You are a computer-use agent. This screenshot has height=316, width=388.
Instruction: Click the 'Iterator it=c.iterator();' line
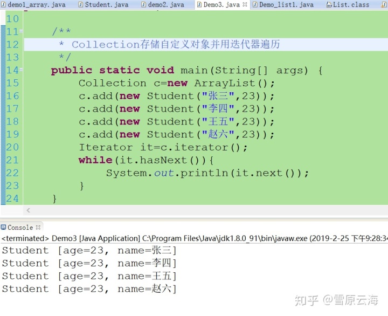(x=163, y=147)
